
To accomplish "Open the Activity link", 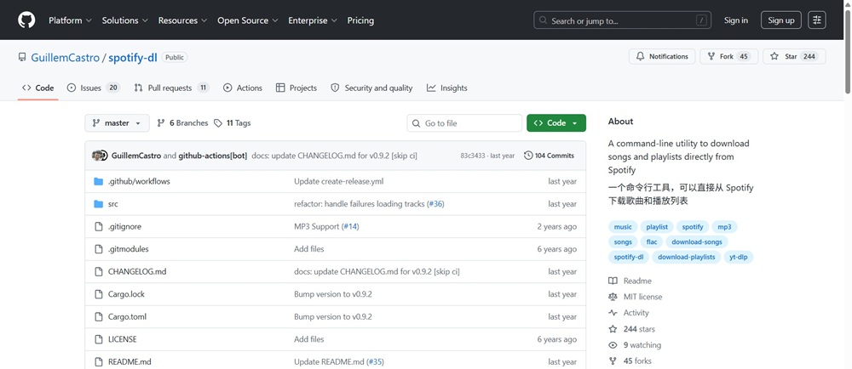I will point(630,313).
